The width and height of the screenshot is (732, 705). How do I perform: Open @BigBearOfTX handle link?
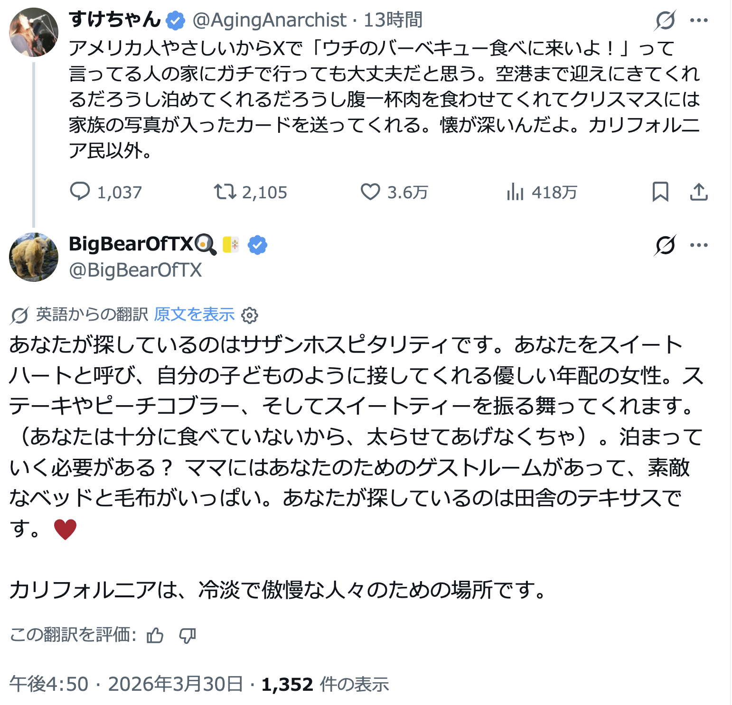point(135,270)
